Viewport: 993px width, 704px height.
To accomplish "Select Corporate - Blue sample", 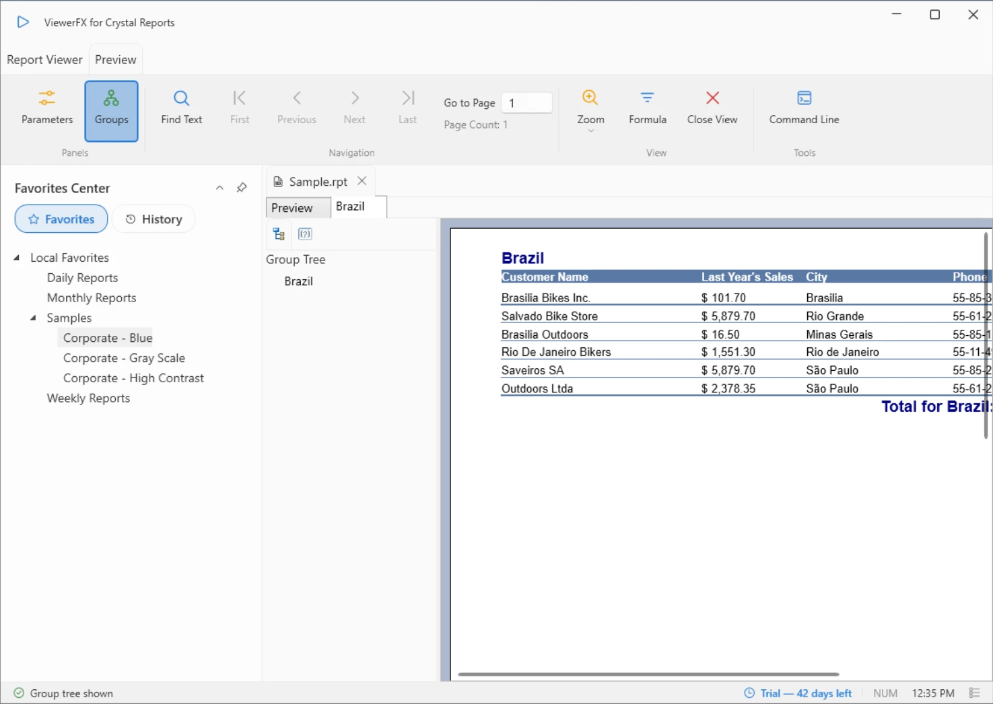I will 108,338.
